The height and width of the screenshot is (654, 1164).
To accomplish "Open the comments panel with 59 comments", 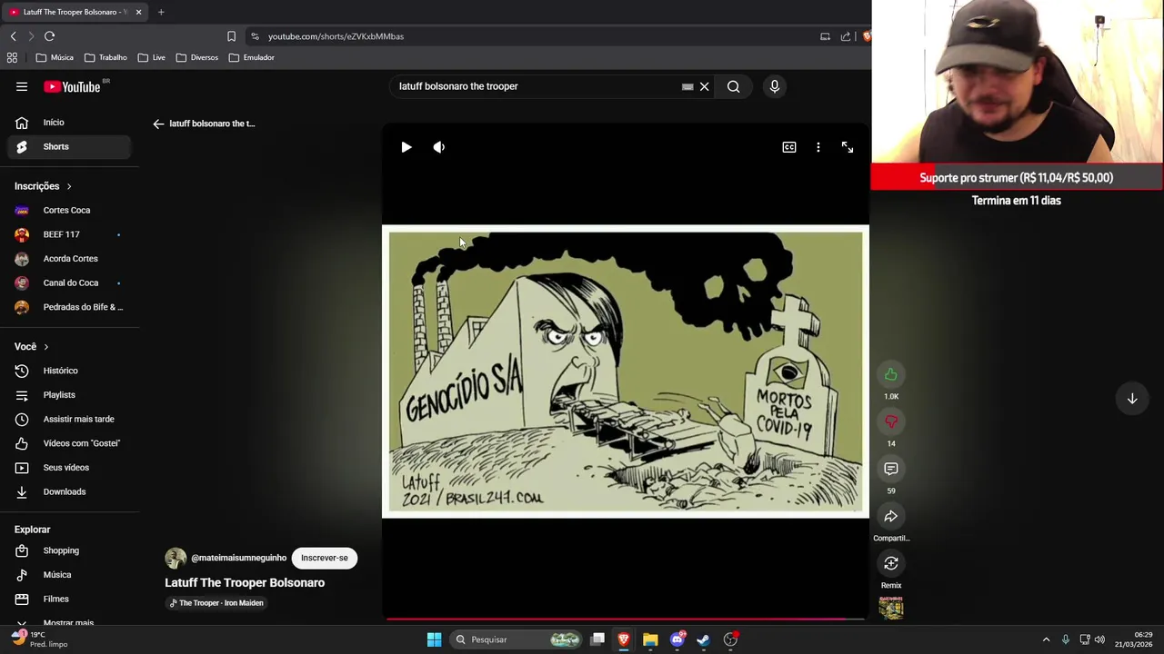I will (891, 469).
